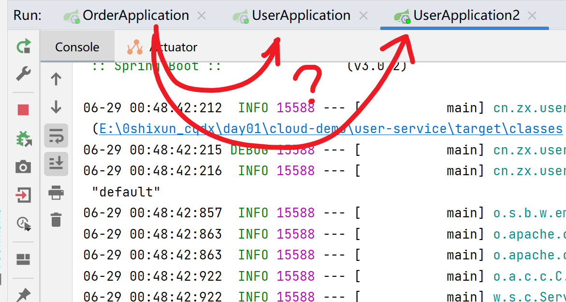The width and height of the screenshot is (566, 302).
Task: Clear all console output with trash icon
Action: tap(56, 220)
